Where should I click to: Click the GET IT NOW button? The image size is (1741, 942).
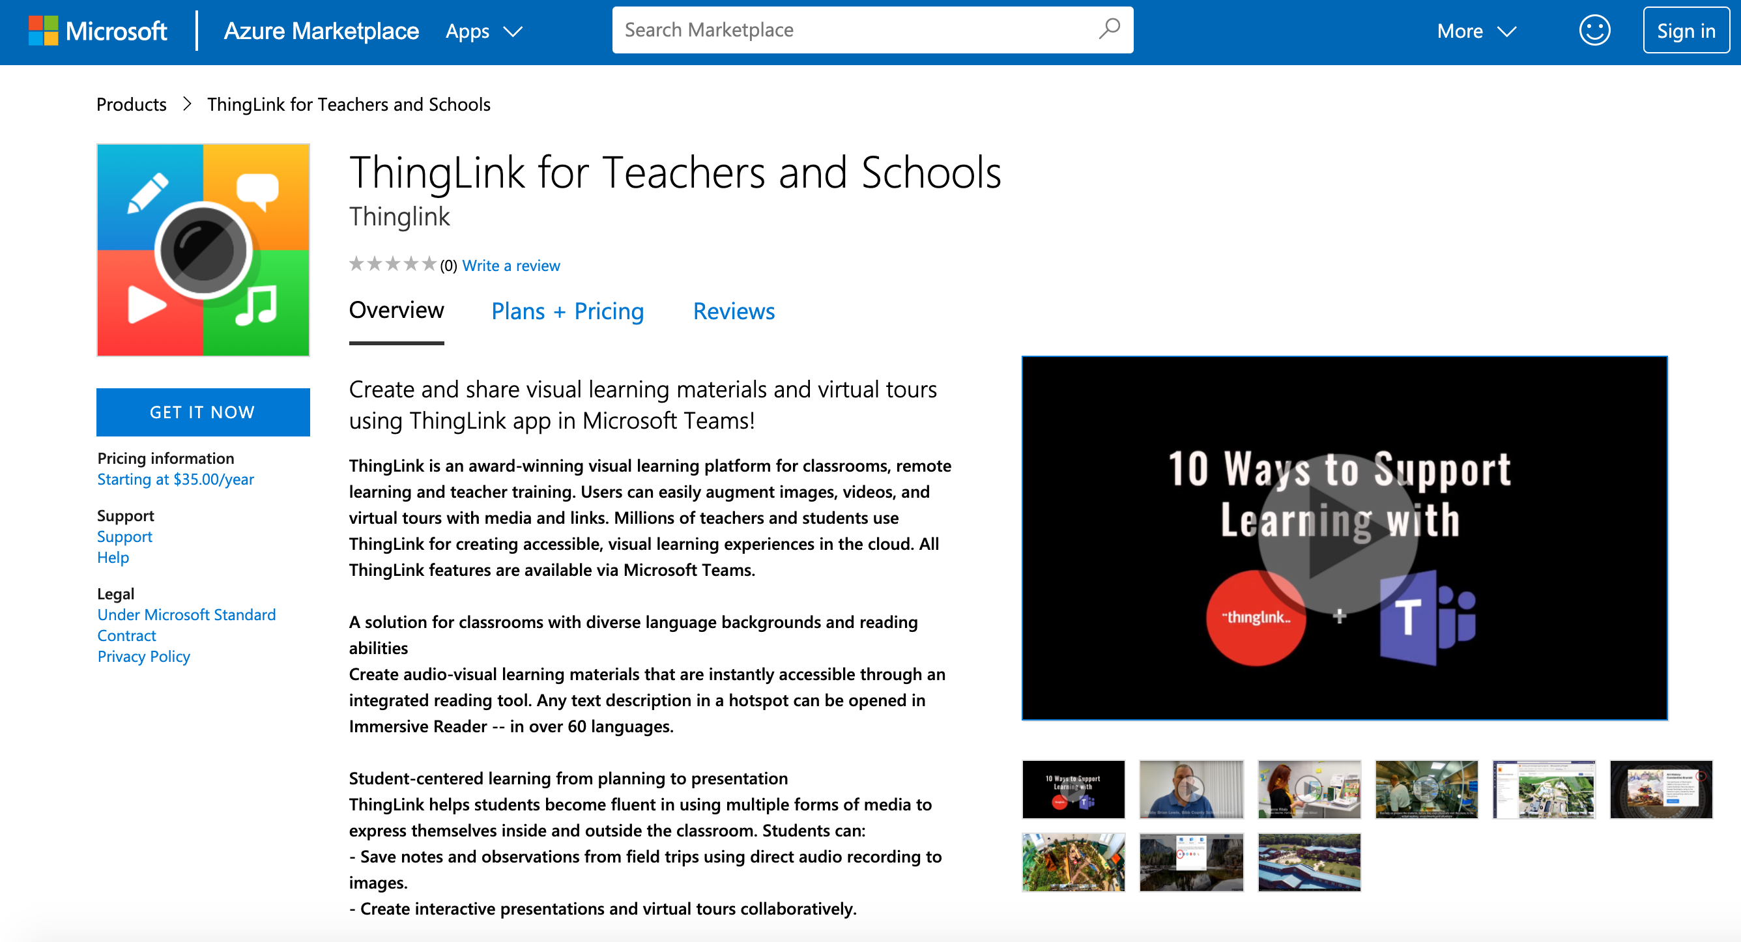(203, 412)
